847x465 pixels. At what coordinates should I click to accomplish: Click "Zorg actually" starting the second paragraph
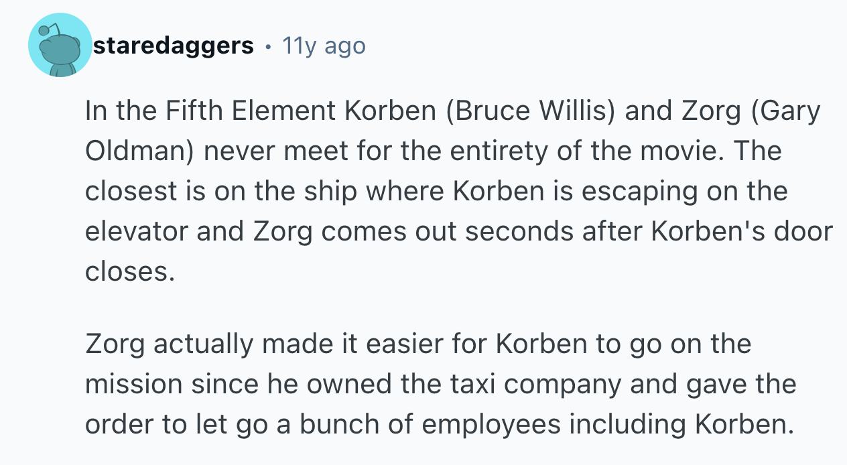(168, 344)
